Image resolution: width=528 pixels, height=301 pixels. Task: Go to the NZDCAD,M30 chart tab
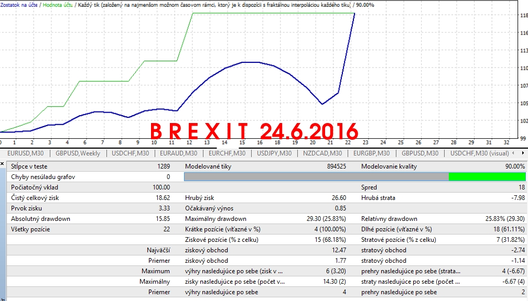(x=322, y=153)
